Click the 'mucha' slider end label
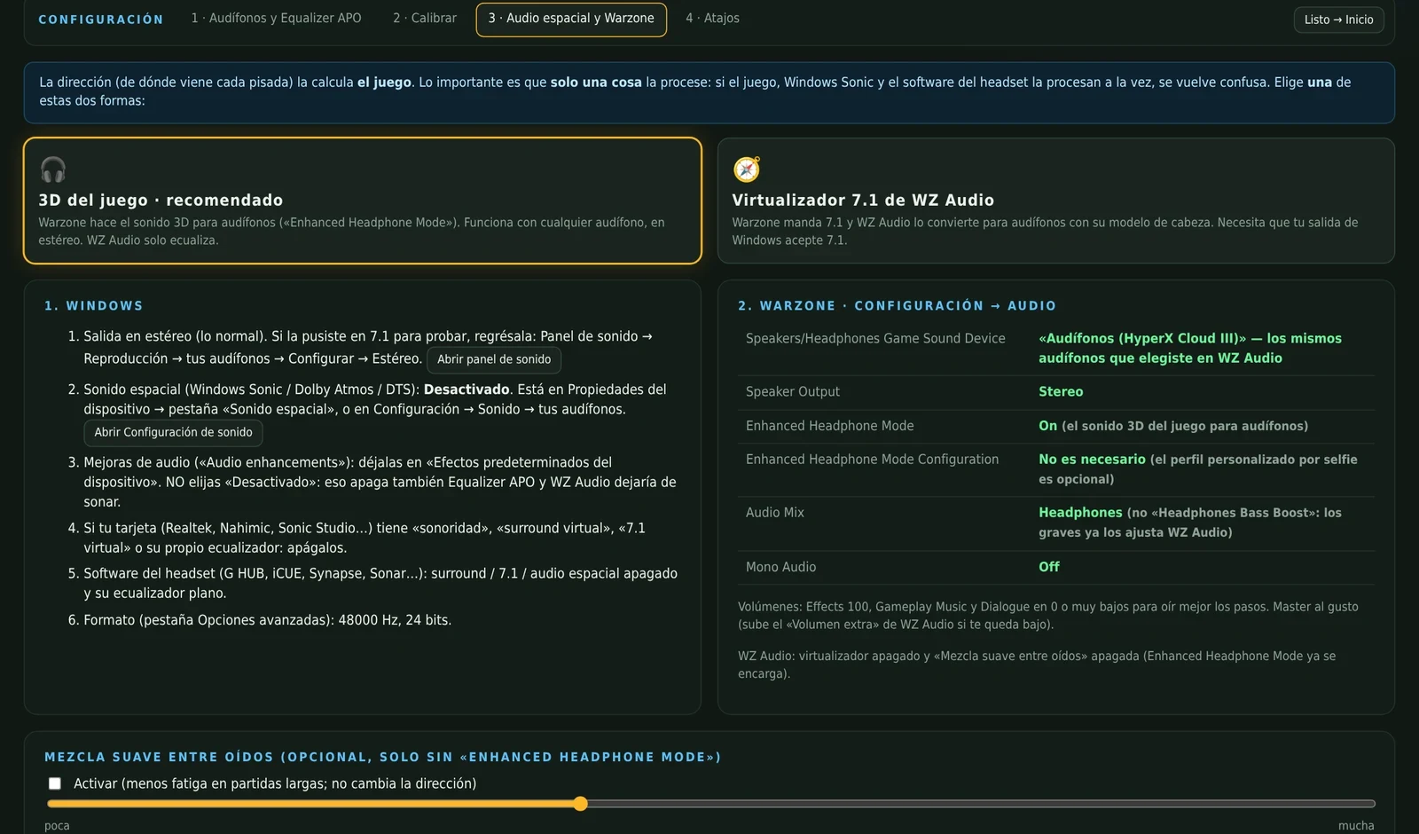Image resolution: width=1419 pixels, height=834 pixels. 1356,826
